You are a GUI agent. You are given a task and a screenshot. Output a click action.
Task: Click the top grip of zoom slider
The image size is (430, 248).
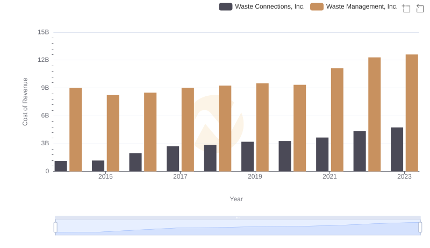click(238, 217)
